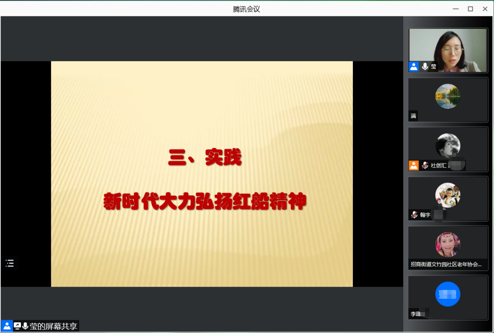The height and width of the screenshot is (333, 494).
Task: Click the microphone icon on 莹's video tile
Action: pos(425,67)
